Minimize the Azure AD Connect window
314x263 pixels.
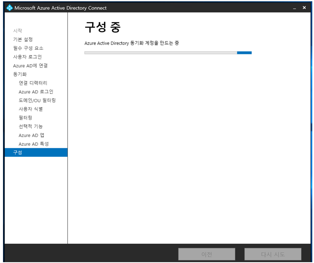(294, 8)
